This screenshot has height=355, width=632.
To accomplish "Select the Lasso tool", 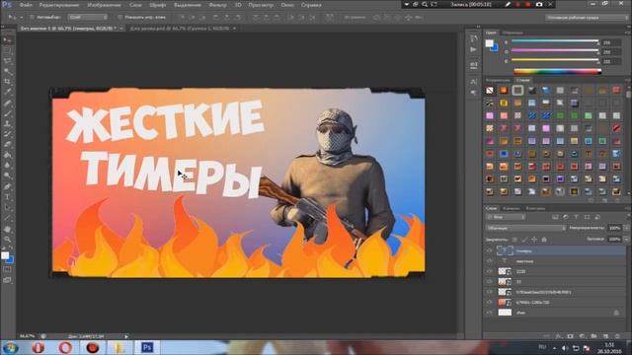I will [x=7, y=61].
